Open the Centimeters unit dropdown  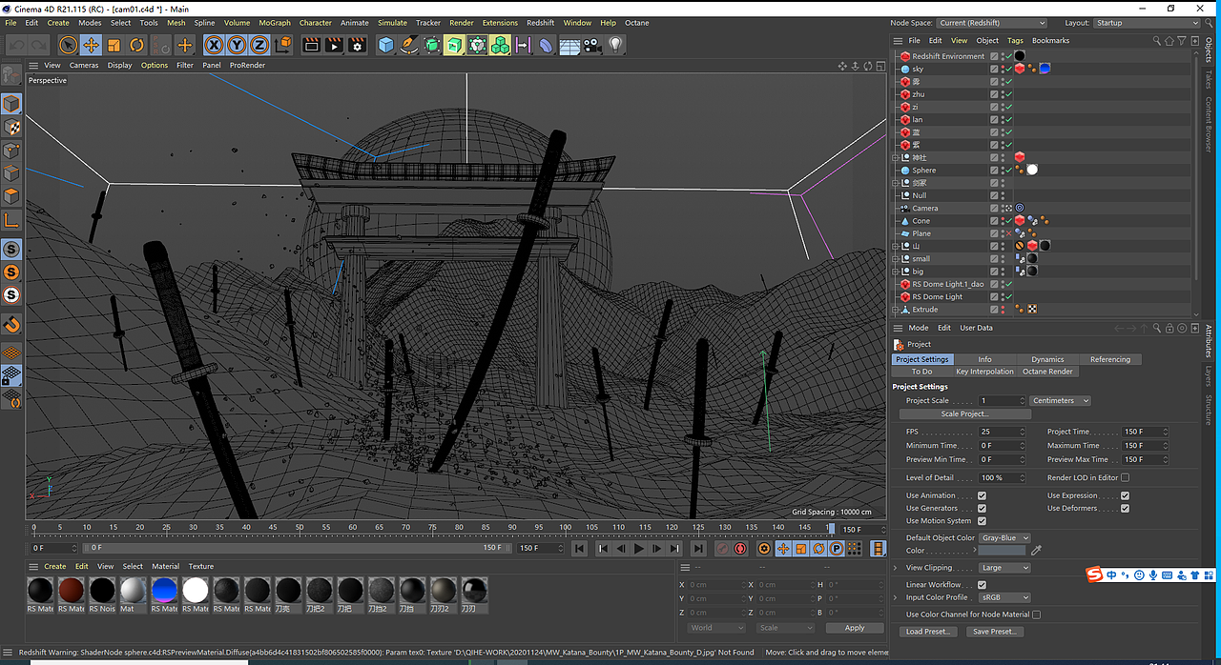tap(1060, 401)
